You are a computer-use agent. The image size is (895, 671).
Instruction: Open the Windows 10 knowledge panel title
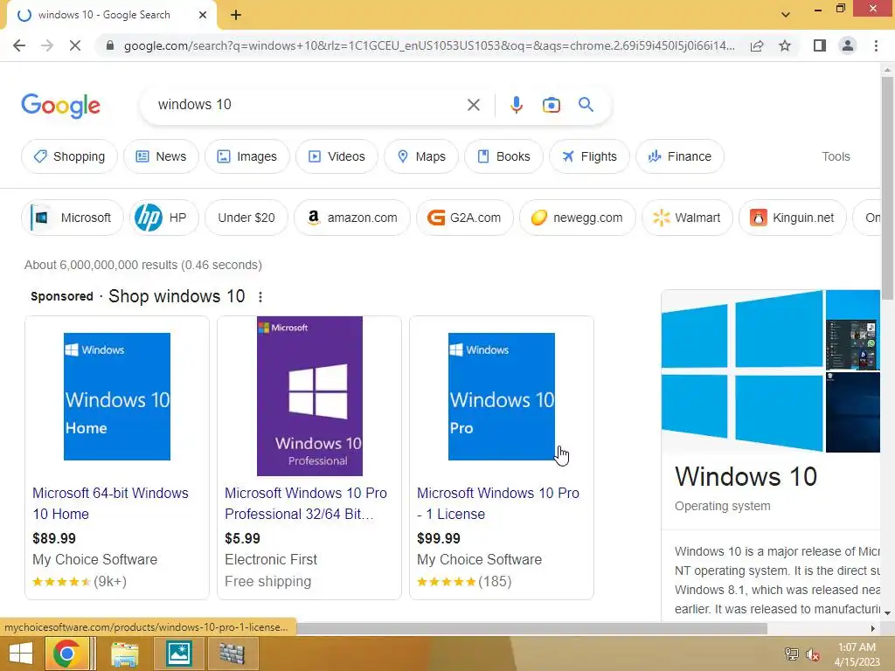[x=746, y=476]
